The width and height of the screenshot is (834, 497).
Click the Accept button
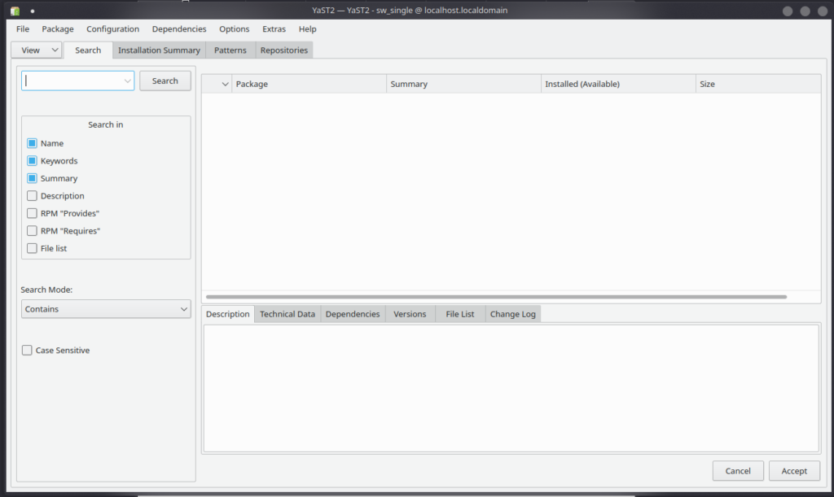tap(794, 471)
